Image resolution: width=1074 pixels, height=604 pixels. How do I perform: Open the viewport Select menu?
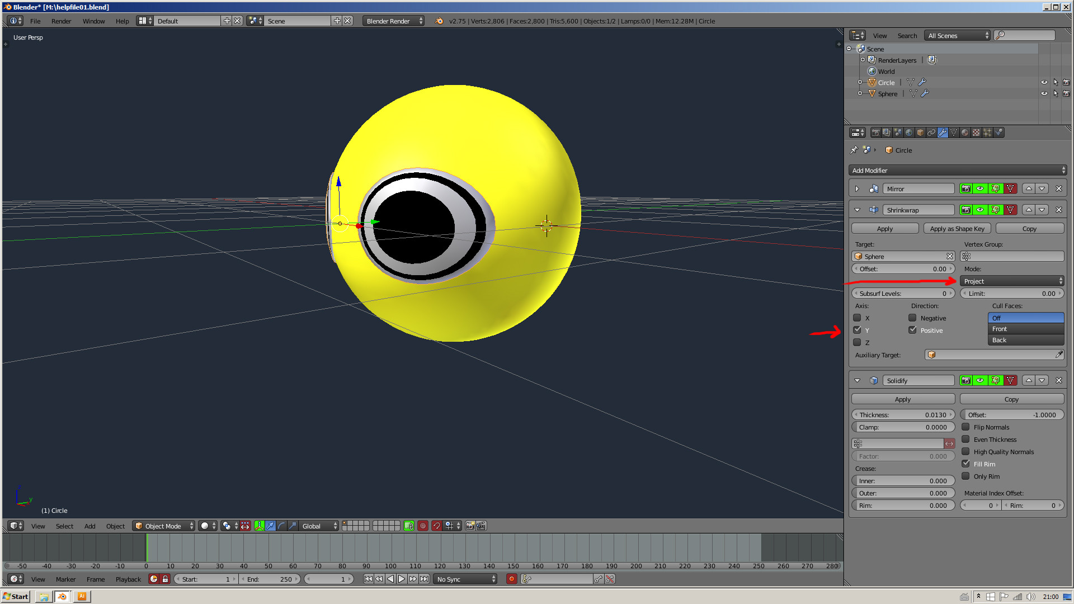coord(64,526)
